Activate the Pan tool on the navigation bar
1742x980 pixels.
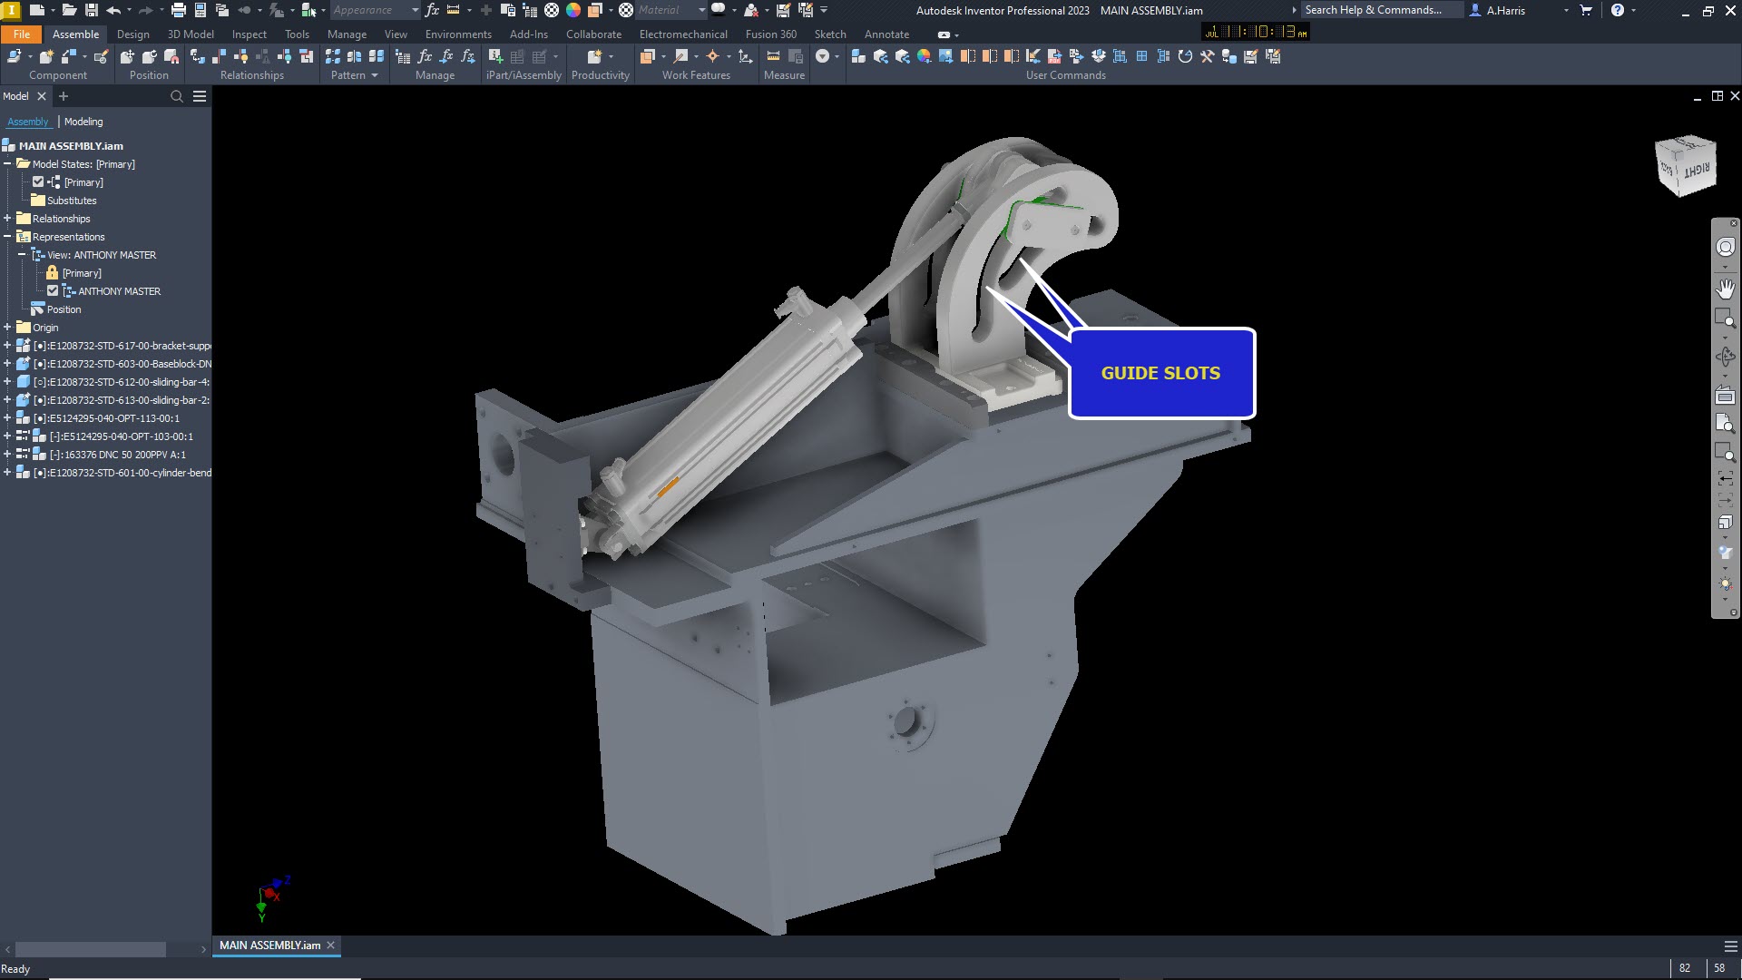(1727, 289)
